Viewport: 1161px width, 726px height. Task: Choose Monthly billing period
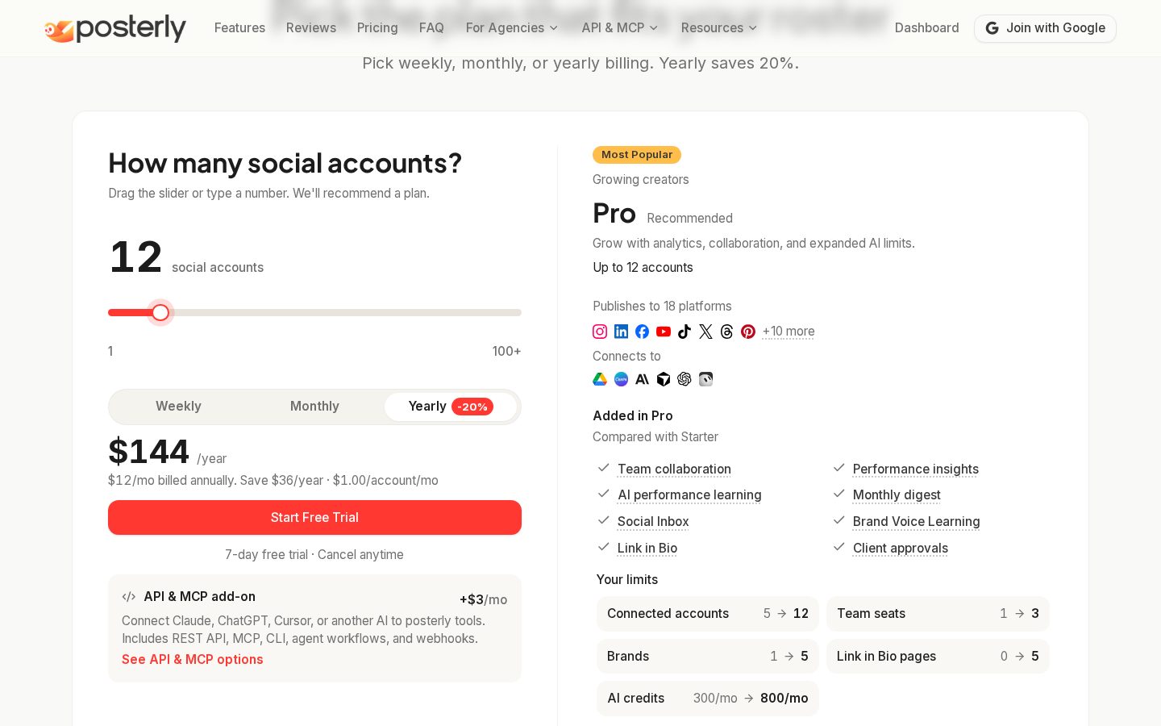pyautogui.click(x=314, y=407)
